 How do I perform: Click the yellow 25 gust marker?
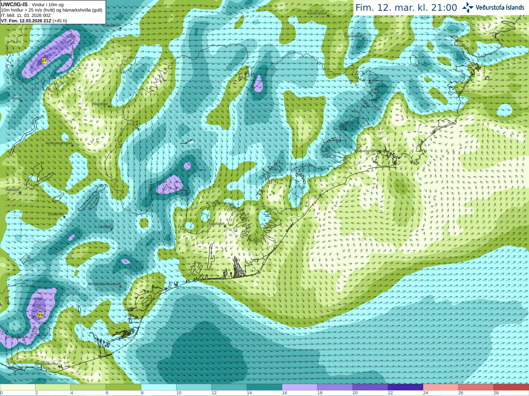pyautogui.click(x=40, y=315)
